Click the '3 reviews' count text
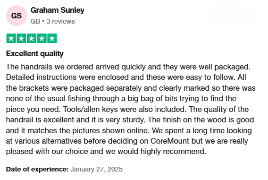Screen dimensions: 268x180 point(60,21)
